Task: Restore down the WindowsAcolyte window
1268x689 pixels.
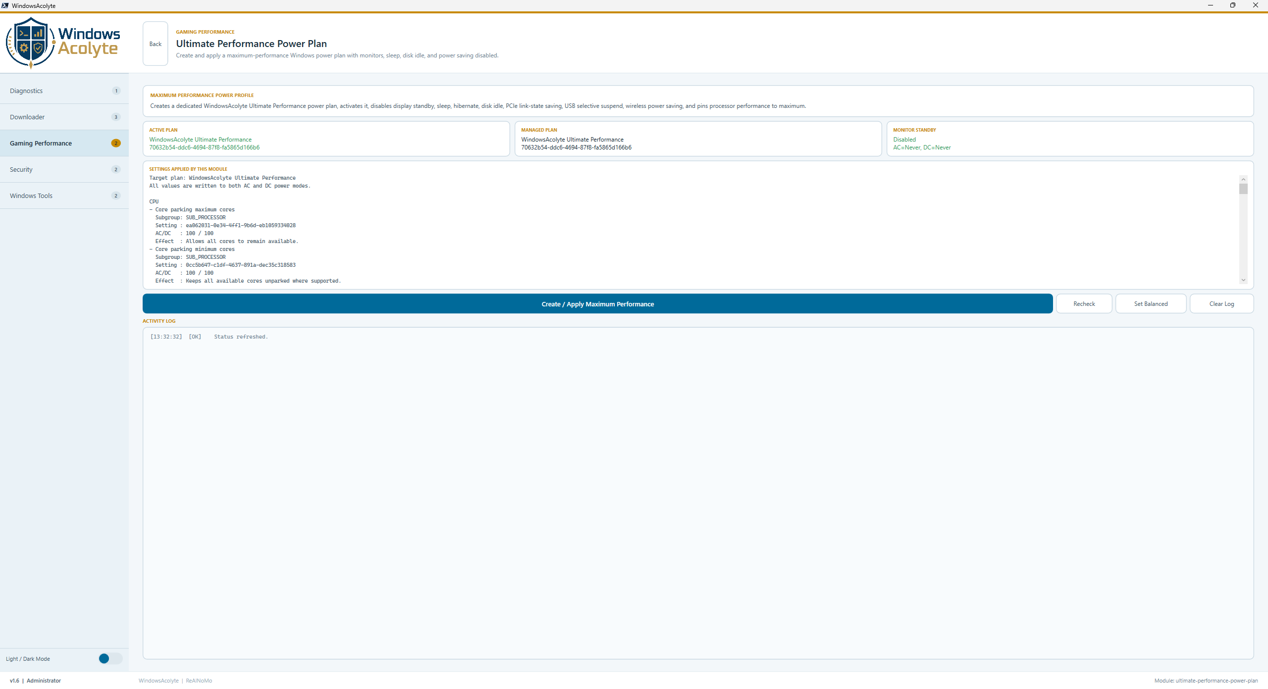Action: 1233,5
